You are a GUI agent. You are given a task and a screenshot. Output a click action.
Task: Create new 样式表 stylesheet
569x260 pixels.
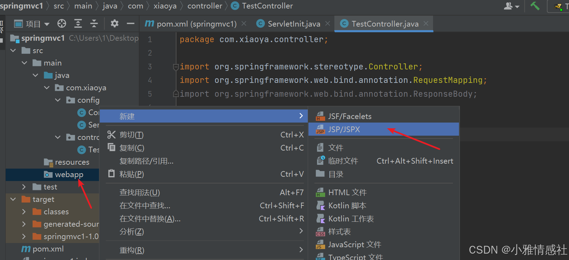(384, 232)
